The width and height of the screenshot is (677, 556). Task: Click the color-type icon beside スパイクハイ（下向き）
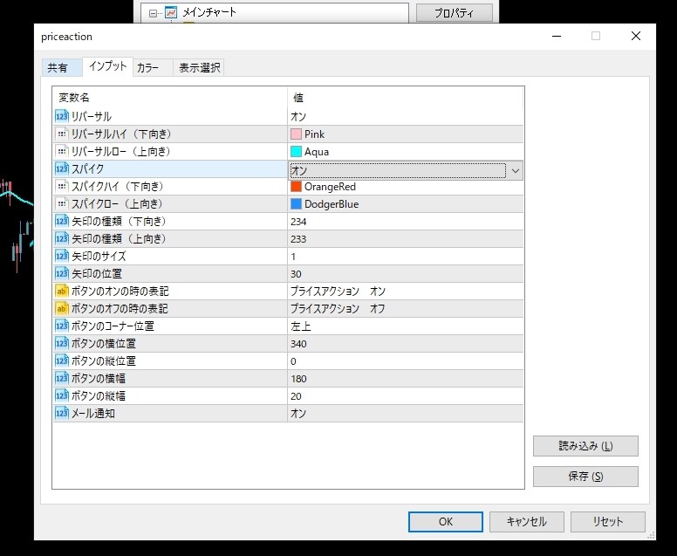click(62, 186)
